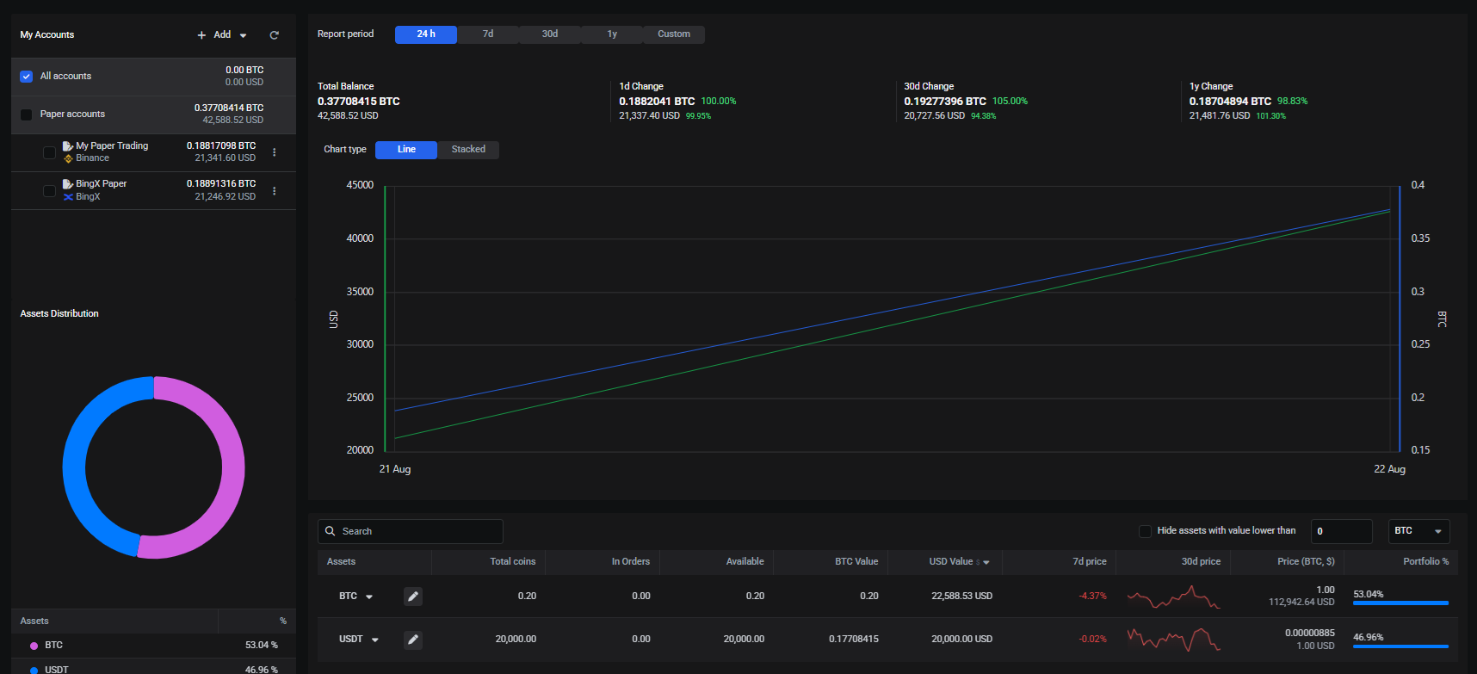Select the 24 h report period

tap(426, 34)
